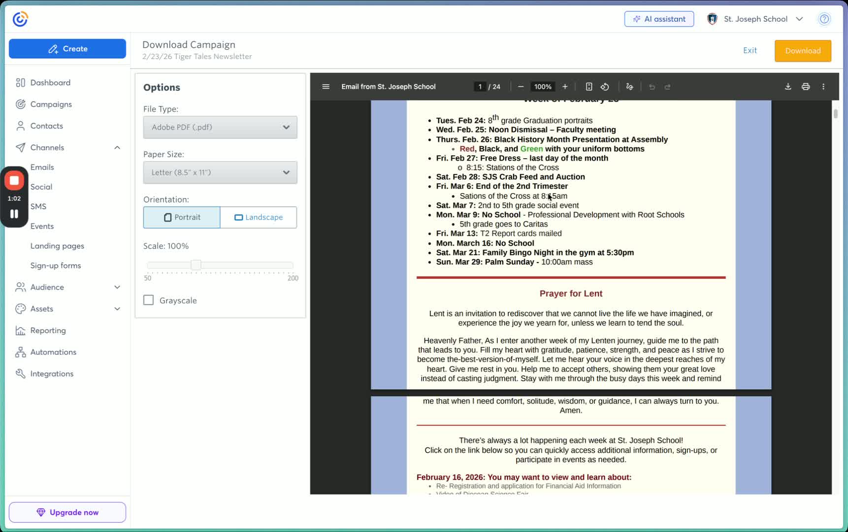The width and height of the screenshot is (848, 532).
Task: Click the Integrations wrench icon
Action: (20, 374)
